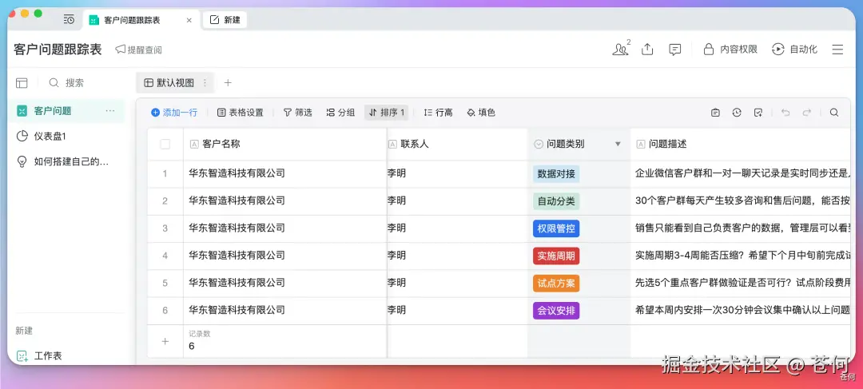Add a row using the bottom plus icon
The width and height of the screenshot is (863, 389).
[x=165, y=341]
